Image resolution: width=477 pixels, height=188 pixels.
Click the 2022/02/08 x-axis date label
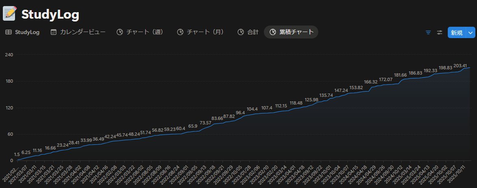(x=107, y=174)
